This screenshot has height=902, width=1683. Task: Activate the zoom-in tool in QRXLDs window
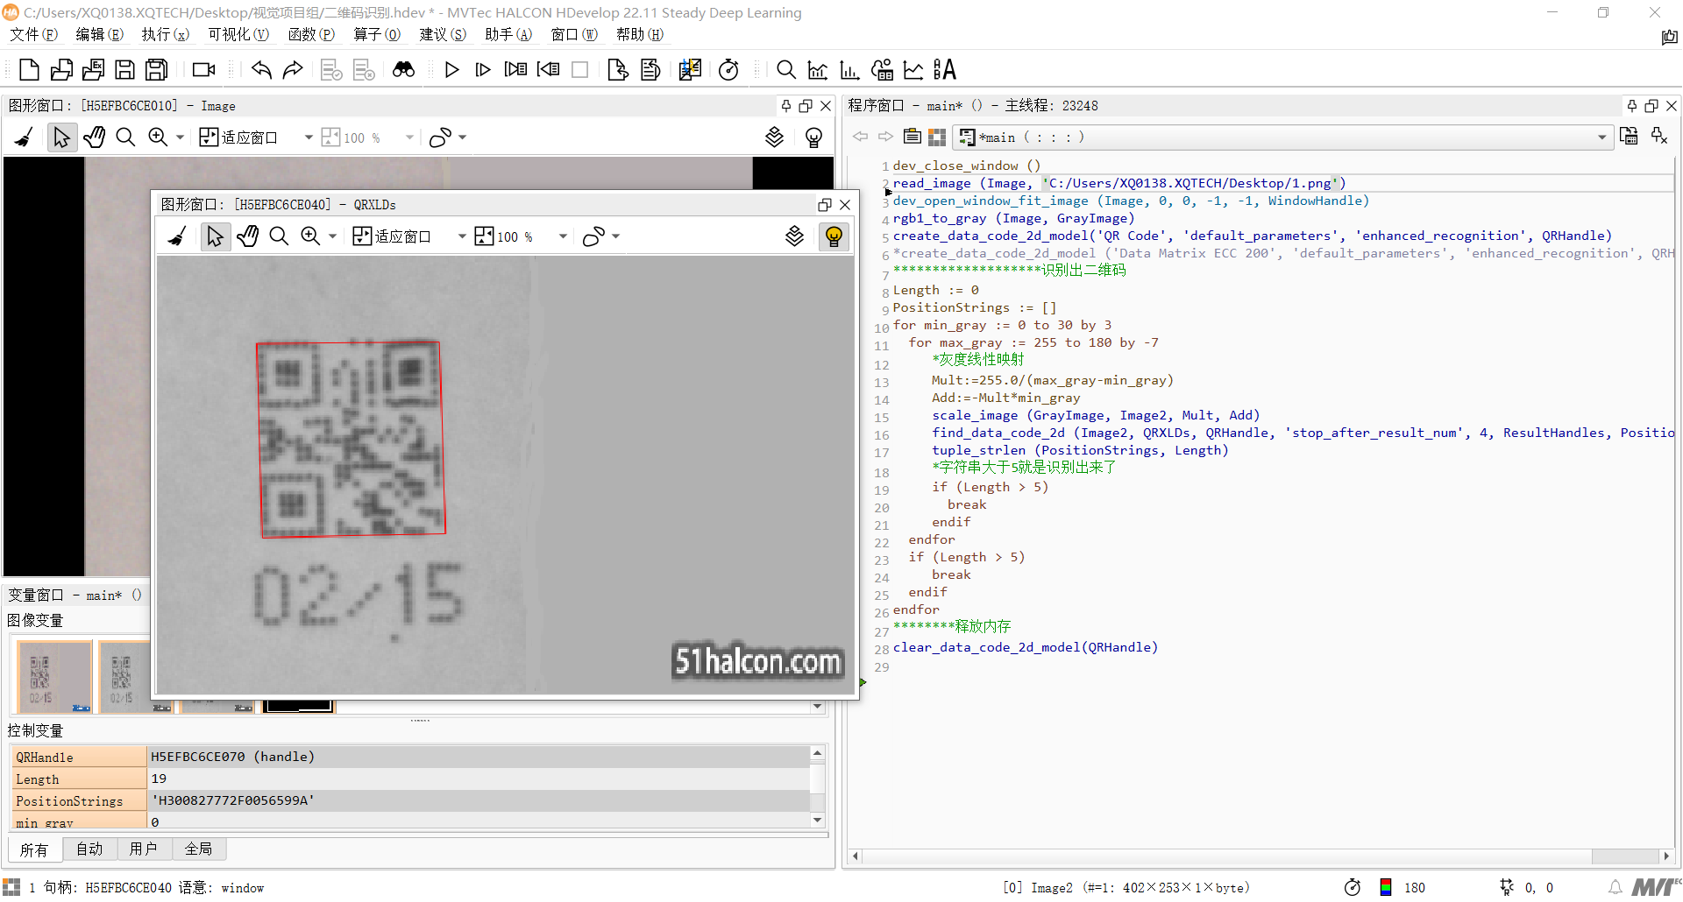click(310, 236)
